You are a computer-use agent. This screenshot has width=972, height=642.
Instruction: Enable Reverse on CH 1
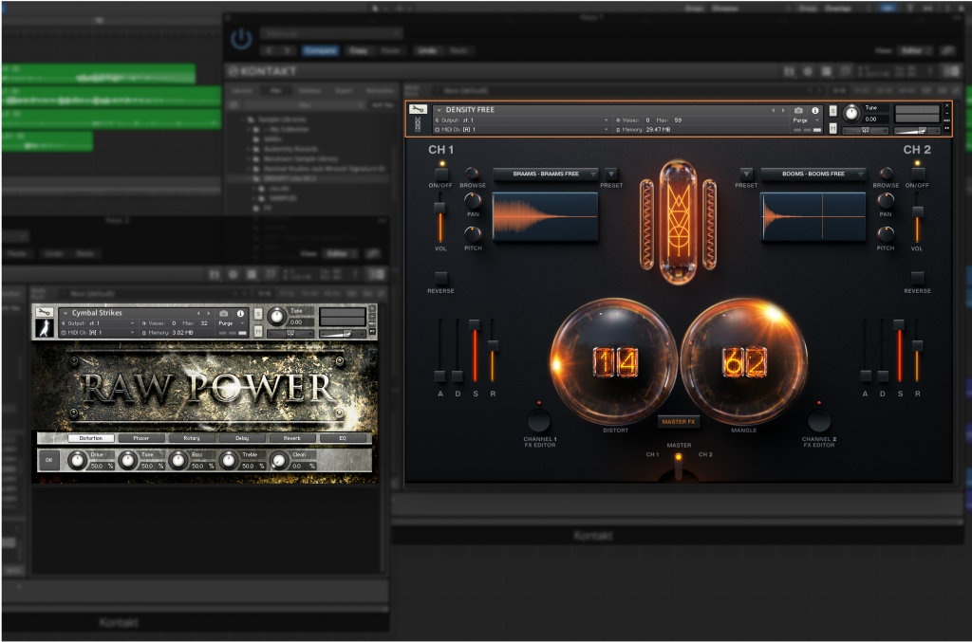[x=440, y=277]
